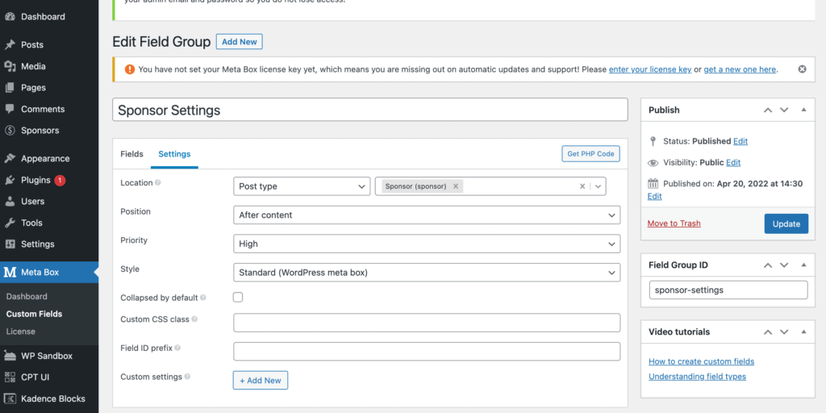This screenshot has width=826, height=413.
Task: Open the Position dropdown
Action: 426,215
